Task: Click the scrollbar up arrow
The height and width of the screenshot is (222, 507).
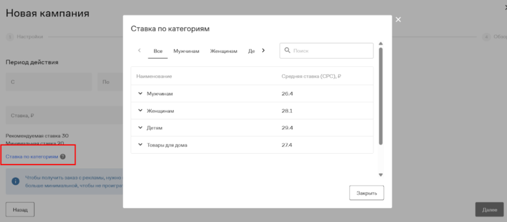Action: [380, 44]
